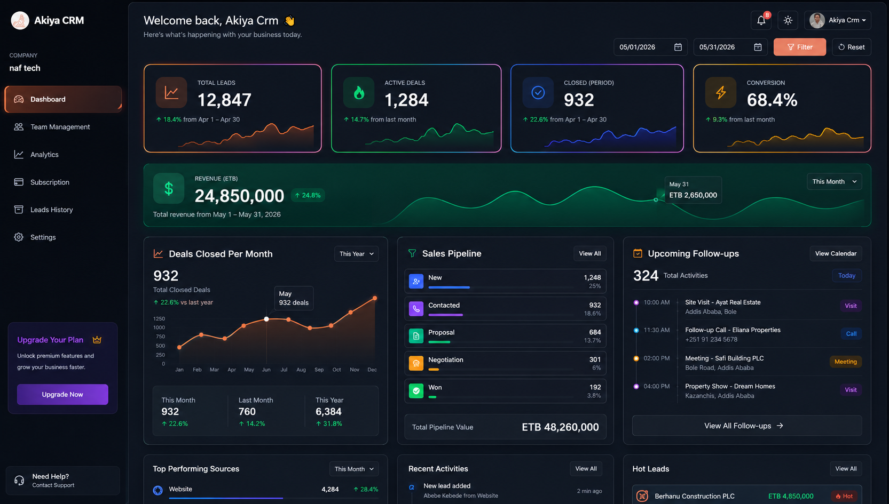
Task: Click the Active Deals flame icon
Action: pyautogui.click(x=359, y=93)
